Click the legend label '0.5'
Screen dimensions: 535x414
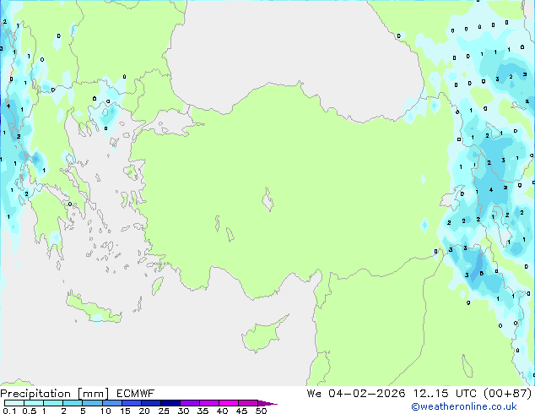point(29,411)
